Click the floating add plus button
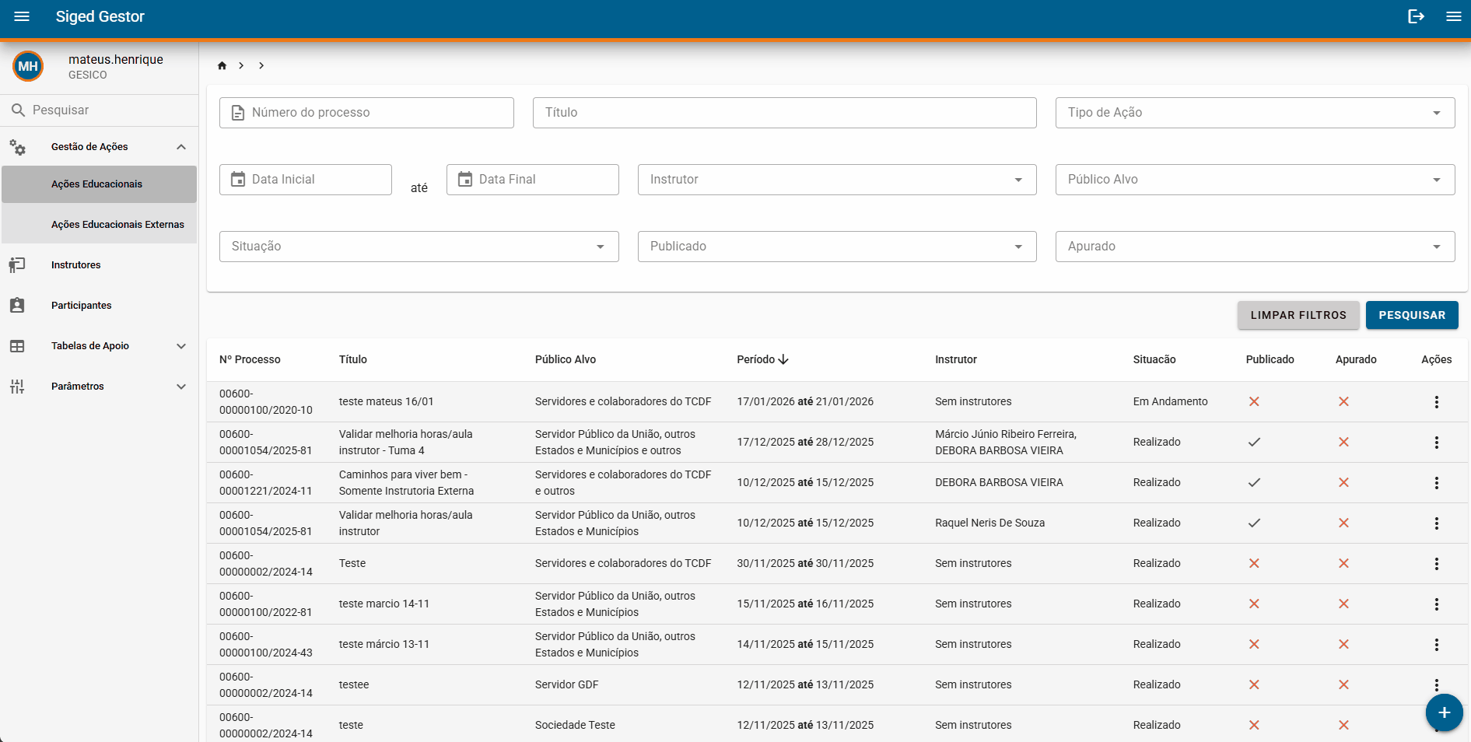 coord(1444,712)
